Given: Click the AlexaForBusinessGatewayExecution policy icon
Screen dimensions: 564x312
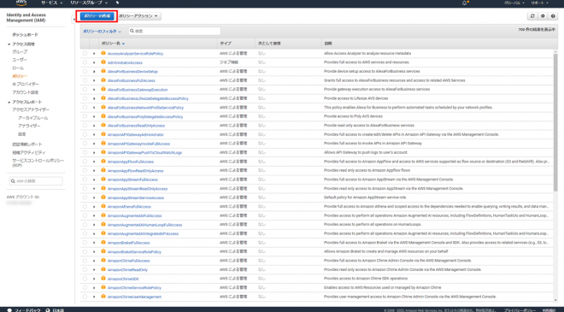Looking at the screenshot, I should [103, 89].
